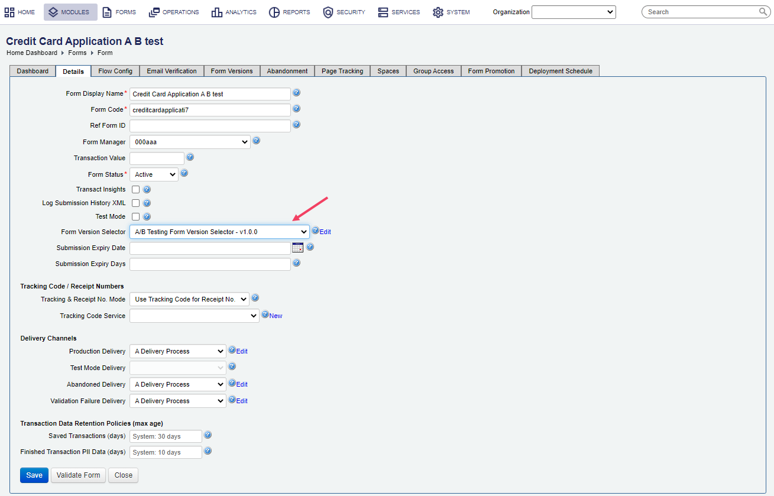
Task: Toggle the Transact Insights checkbox
Action: 135,189
